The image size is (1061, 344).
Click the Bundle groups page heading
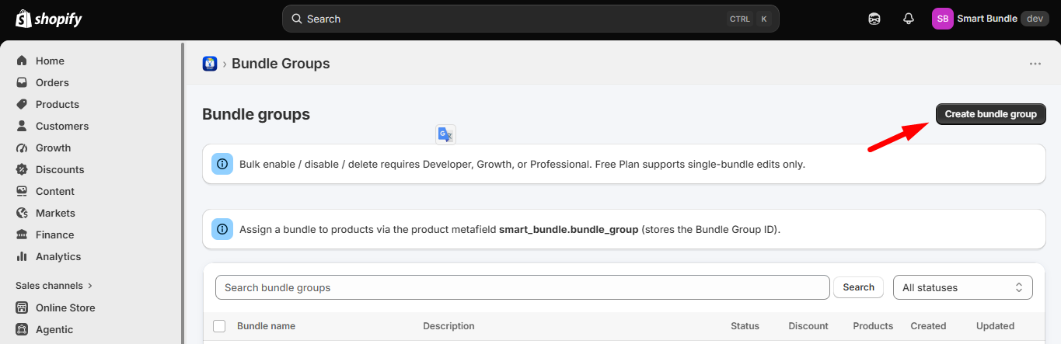256,114
